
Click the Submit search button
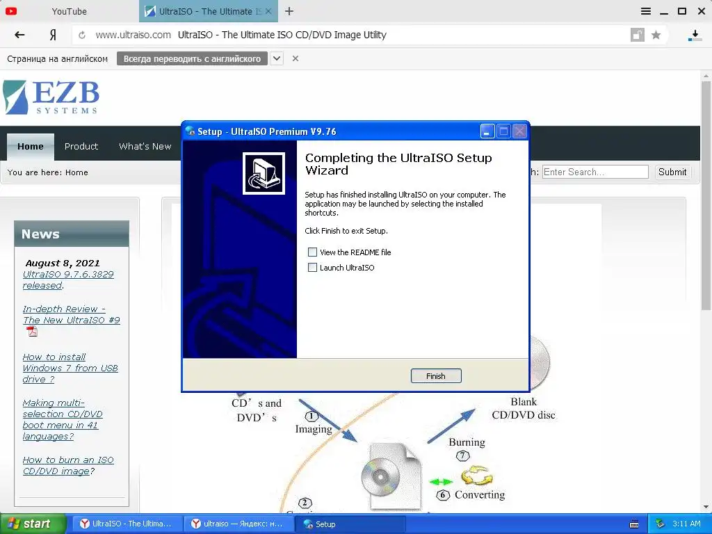pyautogui.click(x=672, y=172)
